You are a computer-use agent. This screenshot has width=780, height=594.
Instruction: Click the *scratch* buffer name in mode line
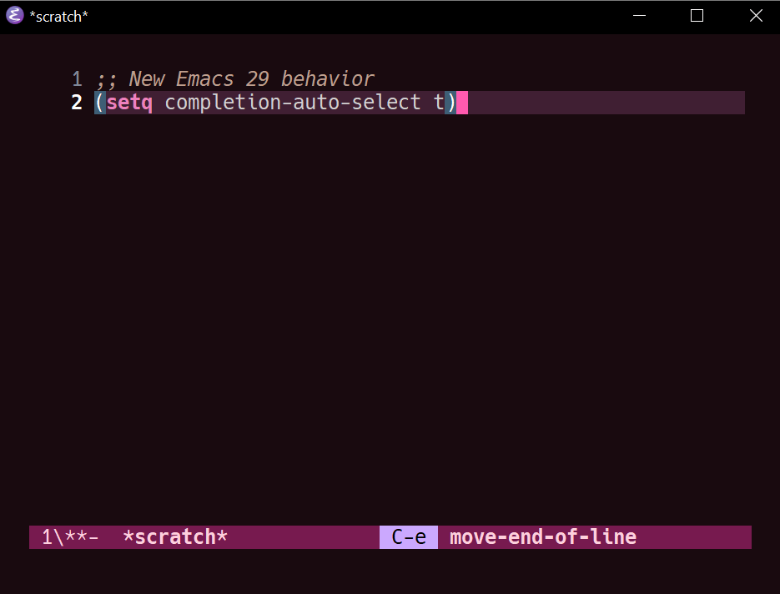click(x=175, y=537)
